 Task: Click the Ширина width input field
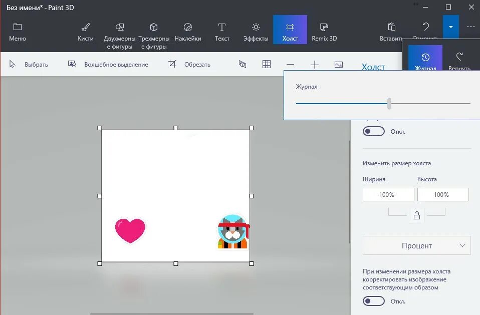[x=388, y=194]
